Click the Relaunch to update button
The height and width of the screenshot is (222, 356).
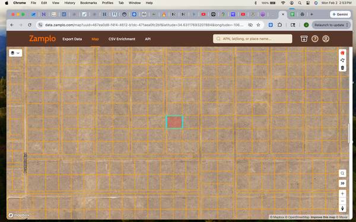(x=331, y=25)
